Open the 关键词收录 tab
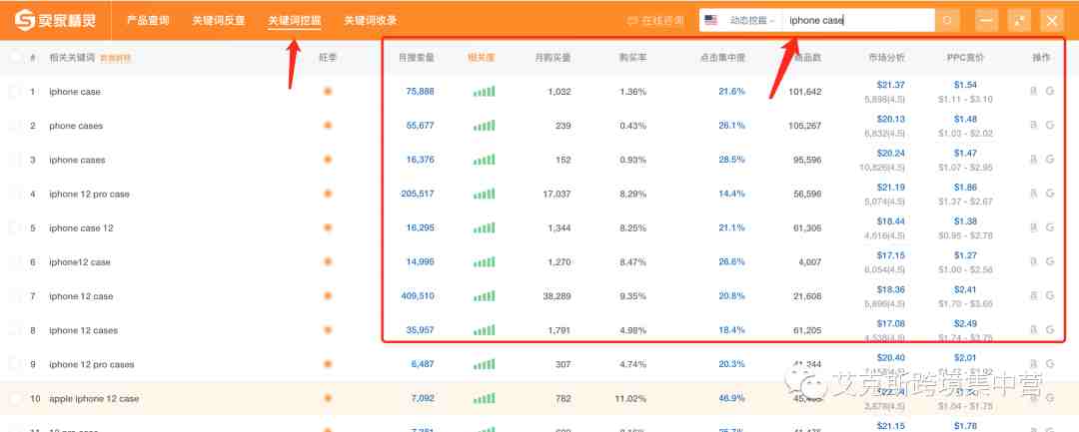This screenshot has width=1079, height=432. point(371,21)
